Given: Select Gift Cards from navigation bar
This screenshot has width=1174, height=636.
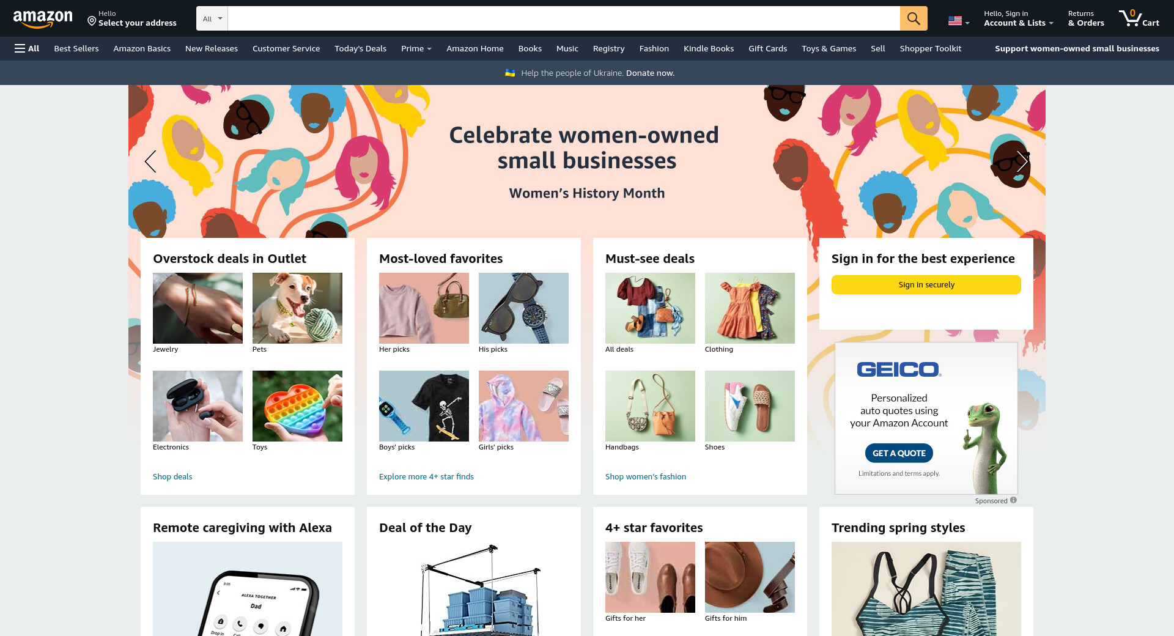Looking at the screenshot, I should [767, 48].
